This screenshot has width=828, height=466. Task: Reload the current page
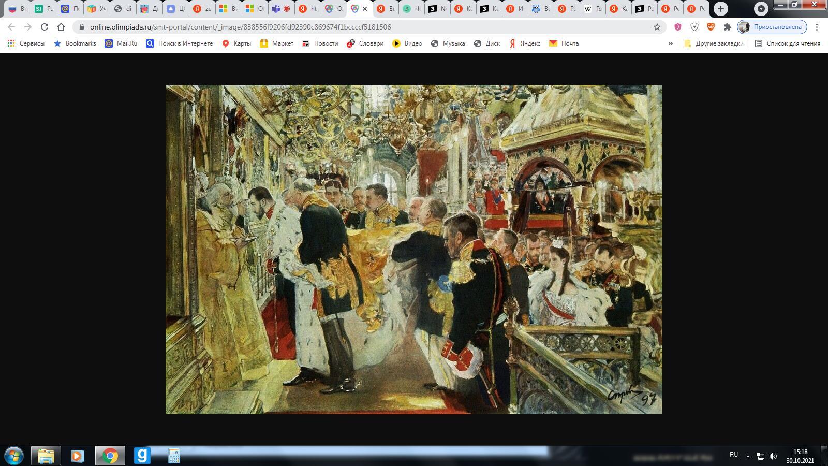pos(45,27)
